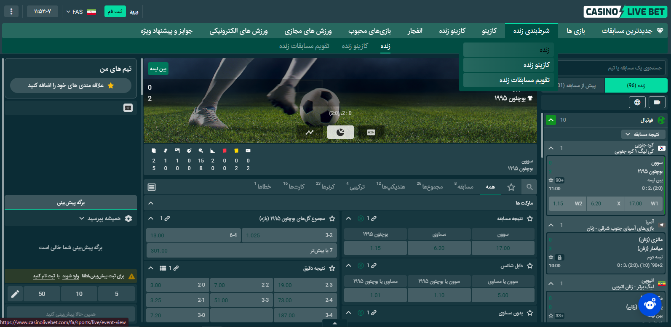Open the chat support bot bubble
The width and height of the screenshot is (671, 327).
point(650,304)
